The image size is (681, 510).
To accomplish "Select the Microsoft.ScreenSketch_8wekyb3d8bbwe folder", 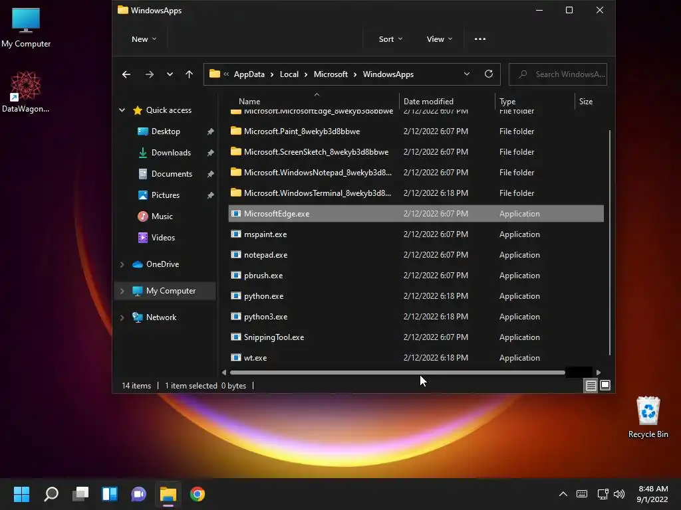I will 416,152.
